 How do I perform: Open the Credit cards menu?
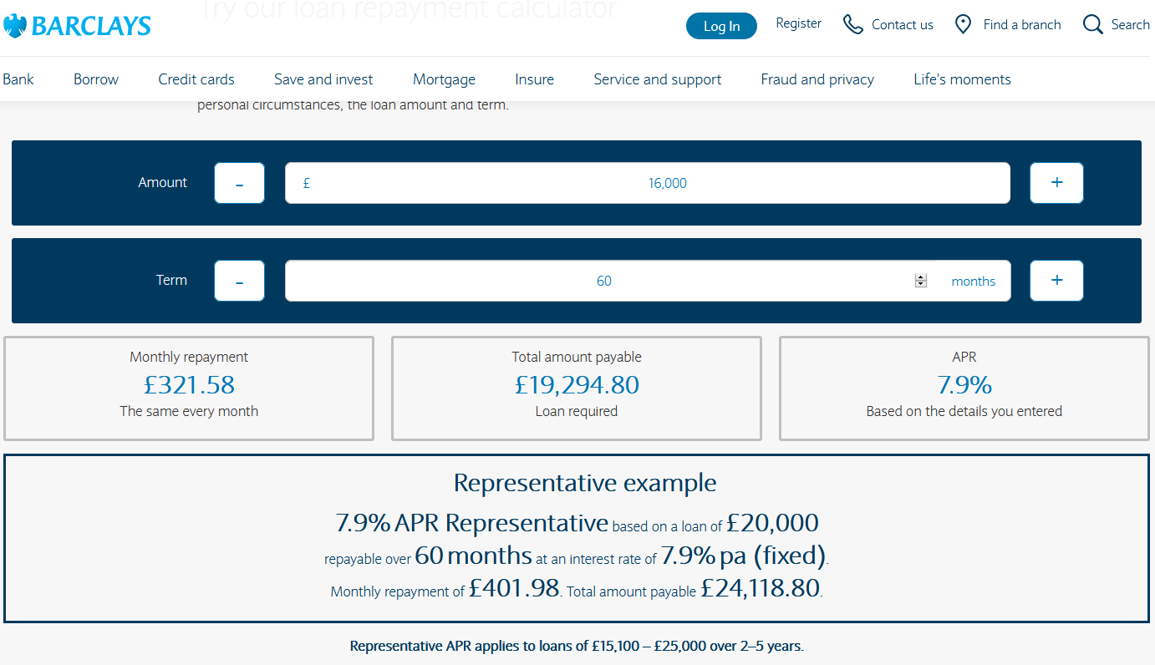pyautogui.click(x=196, y=79)
